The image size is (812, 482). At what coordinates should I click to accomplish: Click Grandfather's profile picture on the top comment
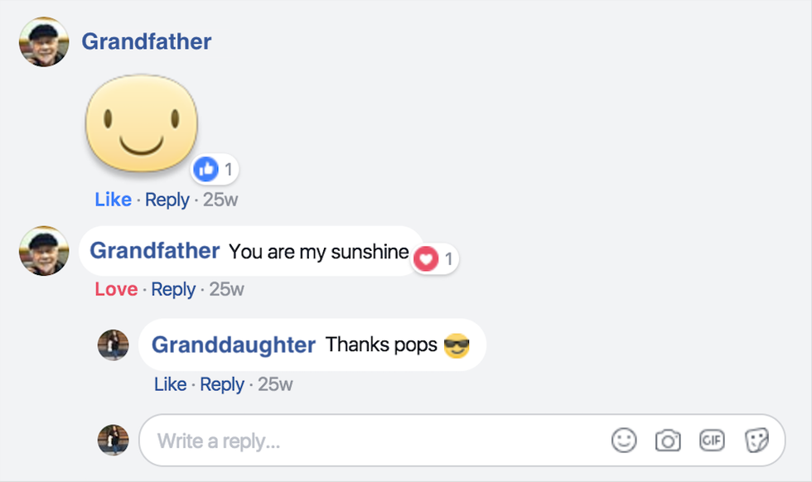42,41
